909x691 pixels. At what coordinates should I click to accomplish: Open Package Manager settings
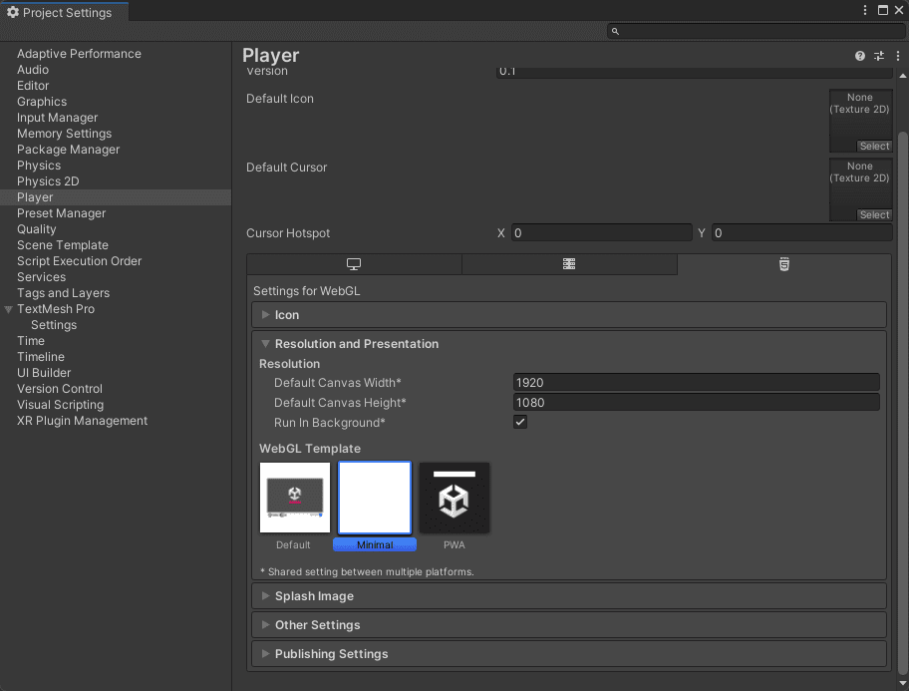(x=68, y=150)
